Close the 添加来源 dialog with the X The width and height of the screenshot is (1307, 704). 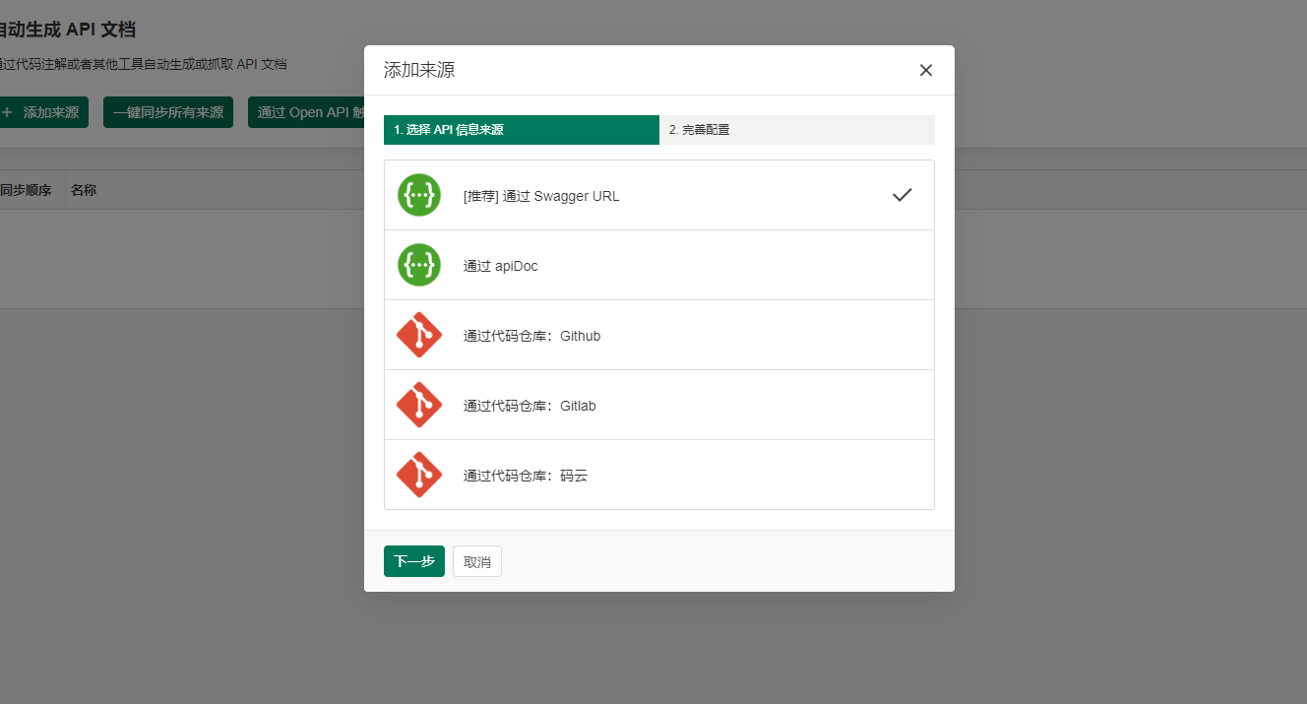(925, 70)
